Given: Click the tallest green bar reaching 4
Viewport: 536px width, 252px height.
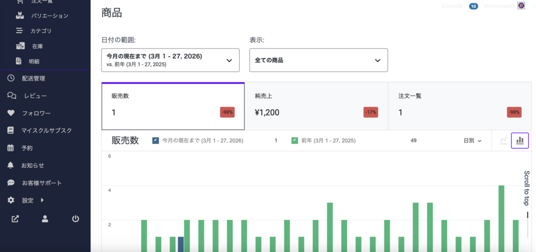Looking at the screenshot, I should 501,219.
